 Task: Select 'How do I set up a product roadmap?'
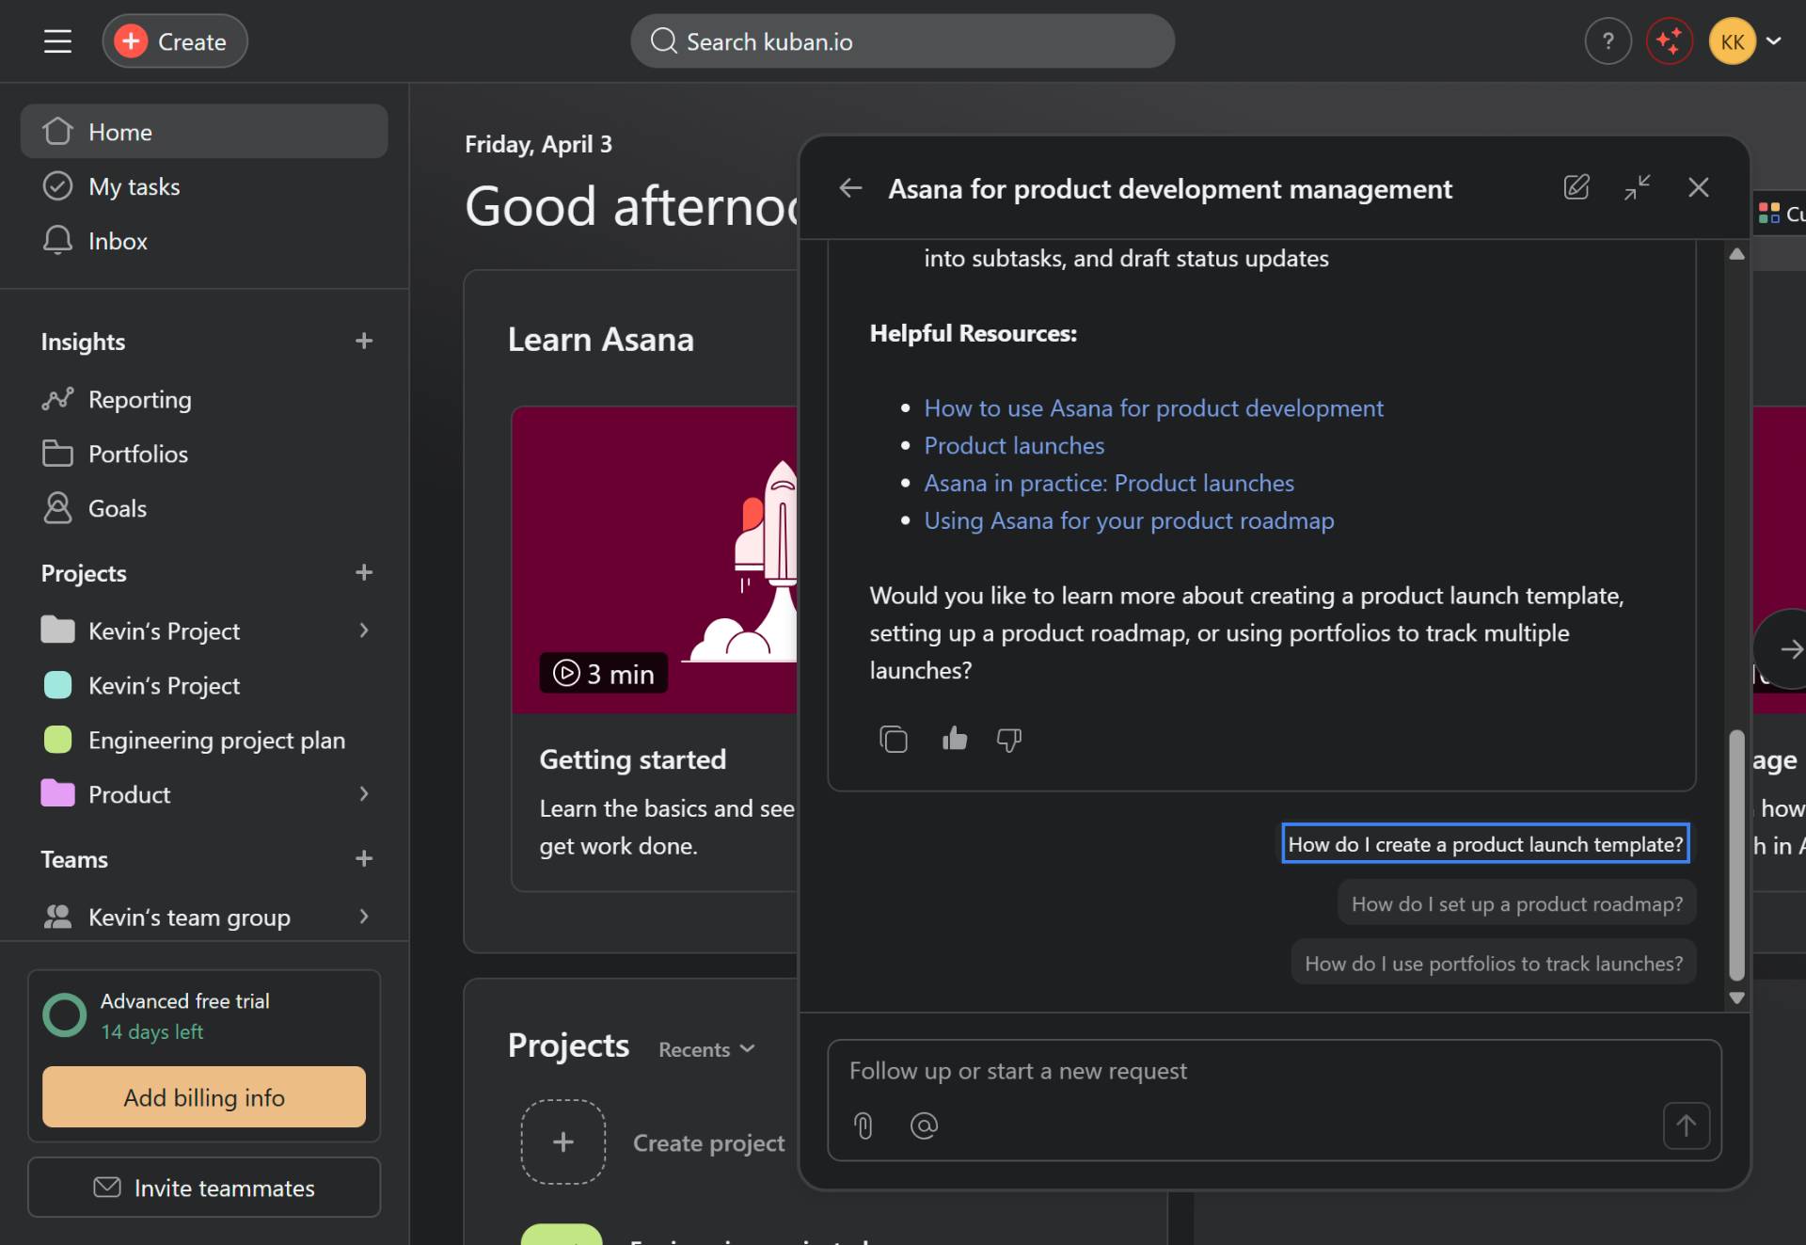(x=1517, y=903)
